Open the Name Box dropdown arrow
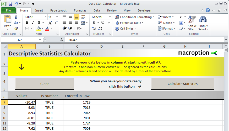This screenshot has height=131, width=229. click(x=40, y=40)
